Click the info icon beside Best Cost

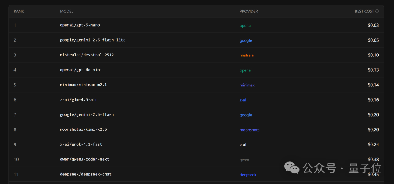tap(377, 11)
